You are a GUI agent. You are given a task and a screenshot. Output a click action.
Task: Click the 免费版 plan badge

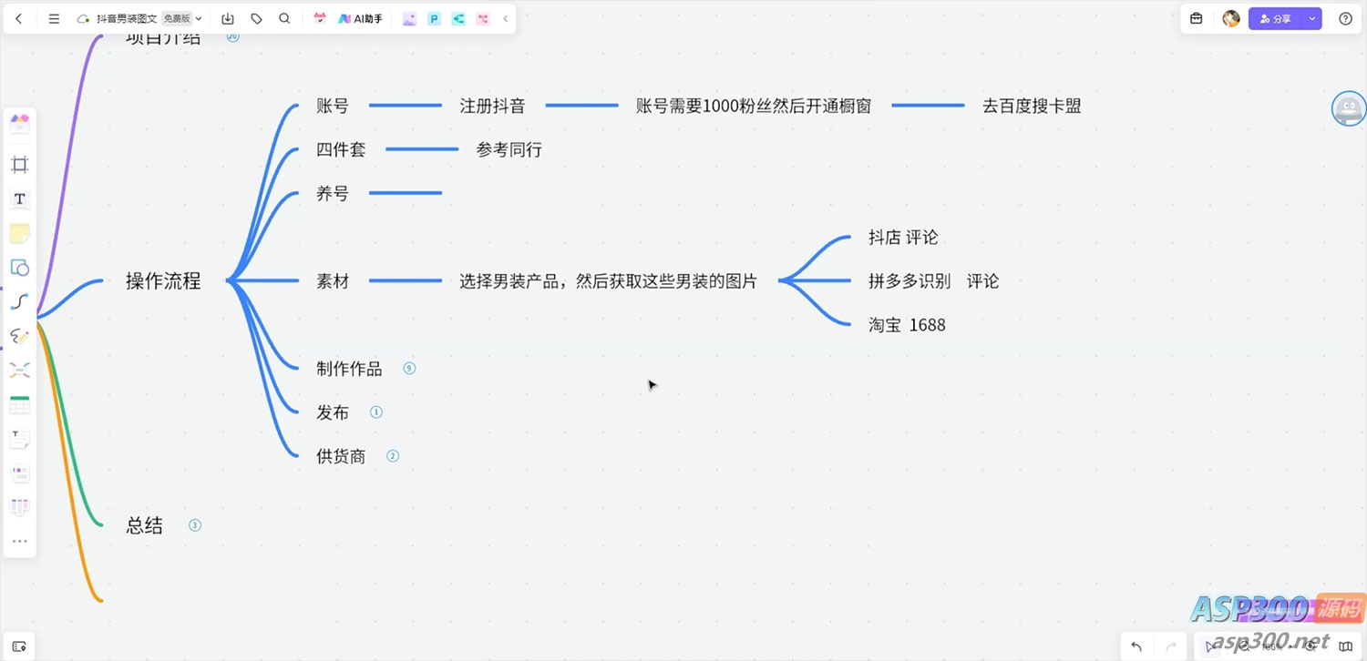177,18
